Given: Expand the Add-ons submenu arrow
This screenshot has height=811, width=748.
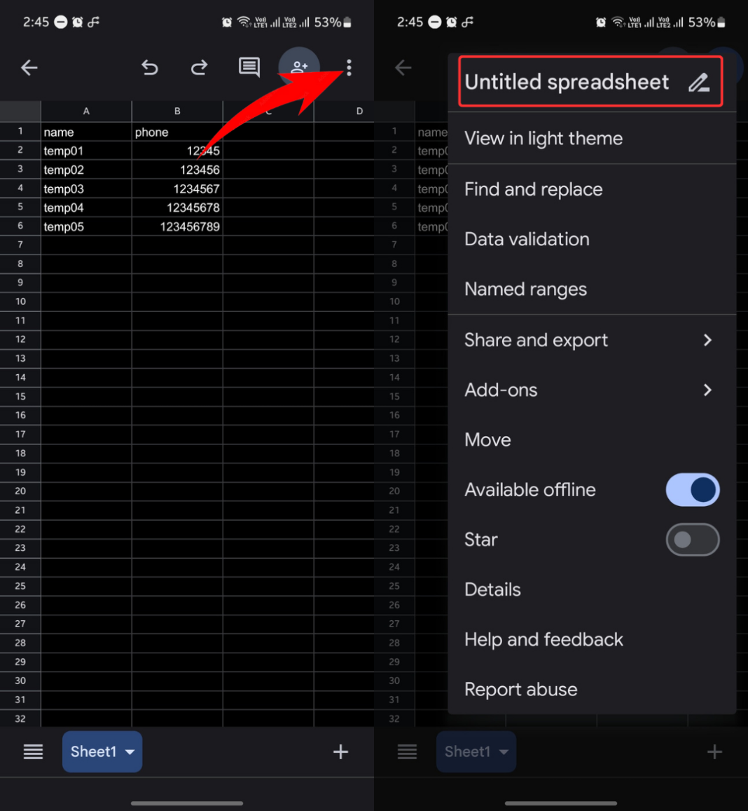Looking at the screenshot, I should 707,390.
